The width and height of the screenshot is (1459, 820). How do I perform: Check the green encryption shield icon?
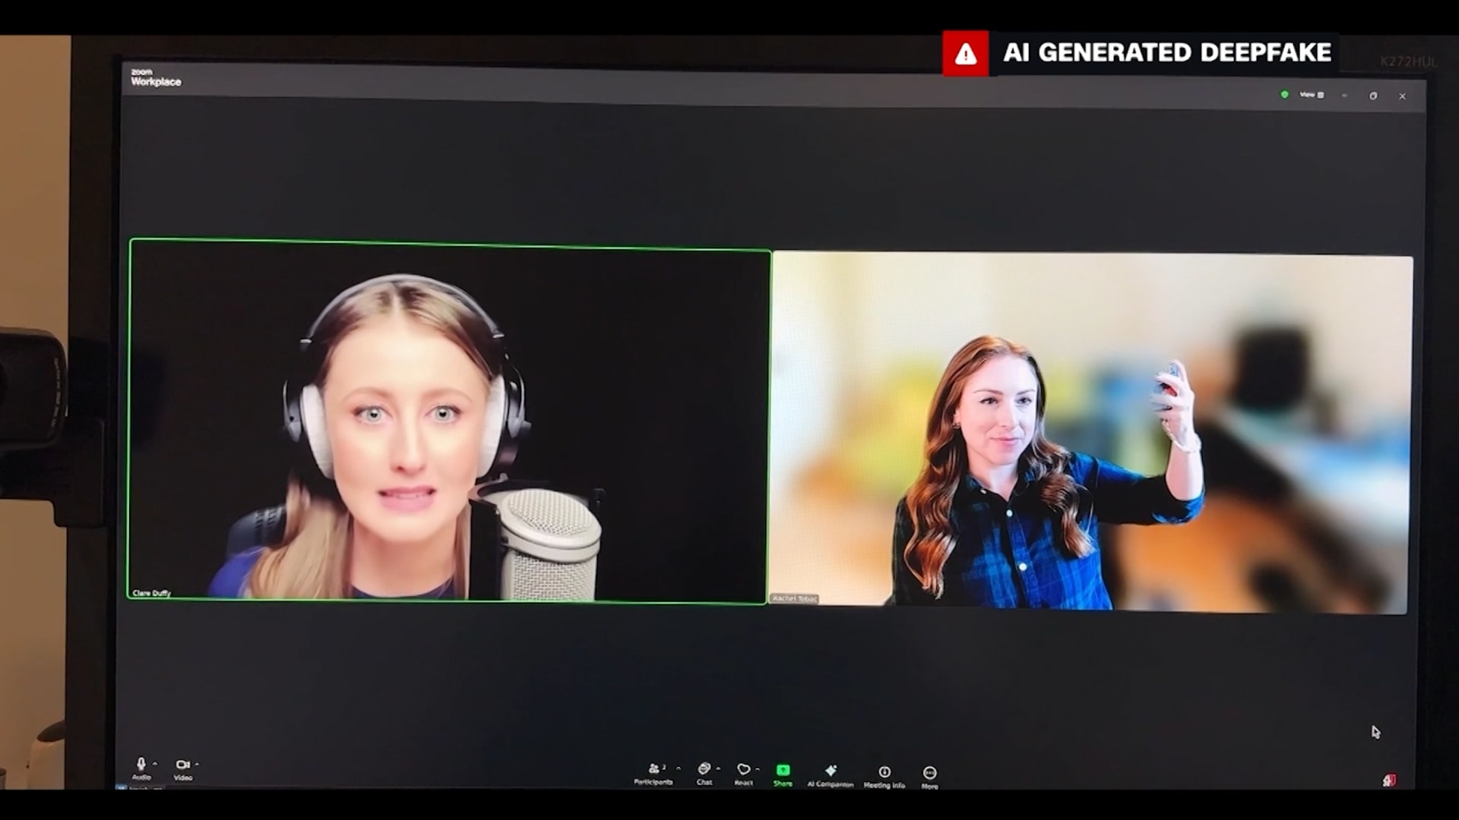(1284, 95)
